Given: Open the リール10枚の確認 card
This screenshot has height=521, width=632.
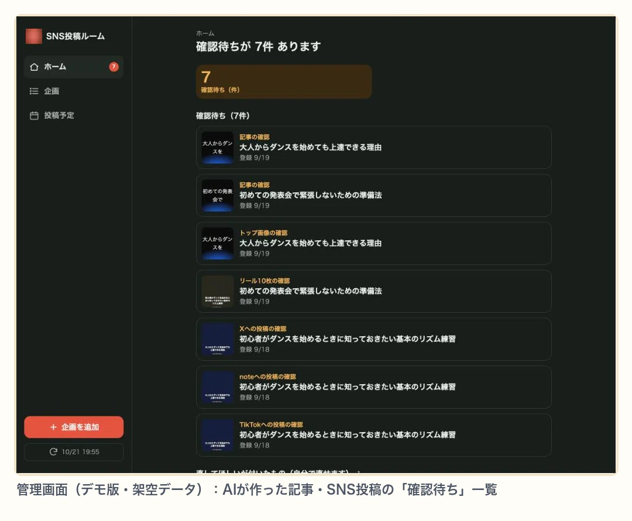Looking at the screenshot, I should click(373, 291).
